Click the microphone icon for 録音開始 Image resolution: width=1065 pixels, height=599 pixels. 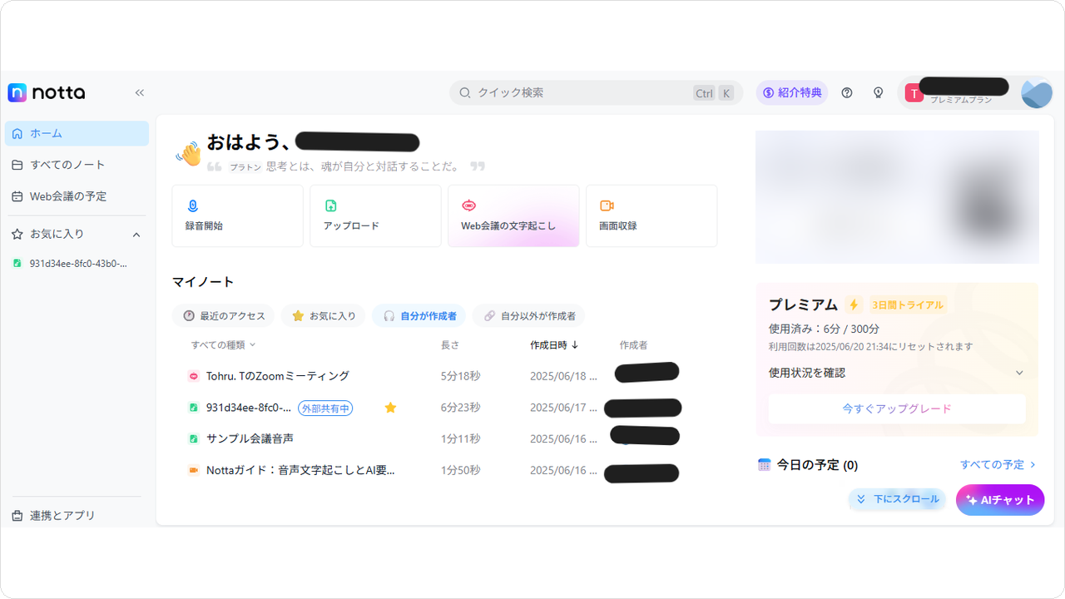pyautogui.click(x=193, y=205)
